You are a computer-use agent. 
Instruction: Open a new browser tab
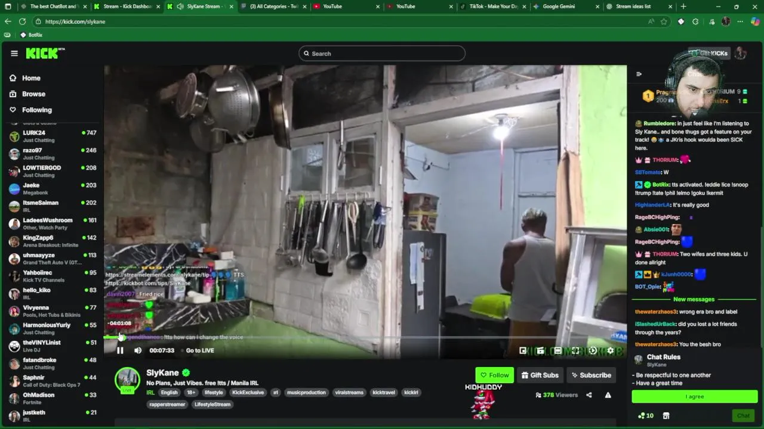point(683,7)
